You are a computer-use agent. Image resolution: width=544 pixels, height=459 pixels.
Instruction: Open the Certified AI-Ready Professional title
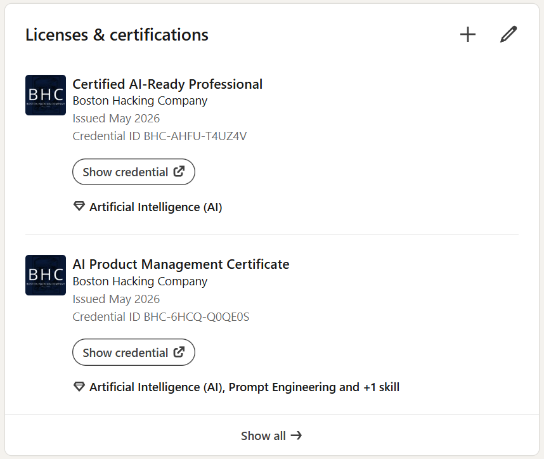coord(167,84)
